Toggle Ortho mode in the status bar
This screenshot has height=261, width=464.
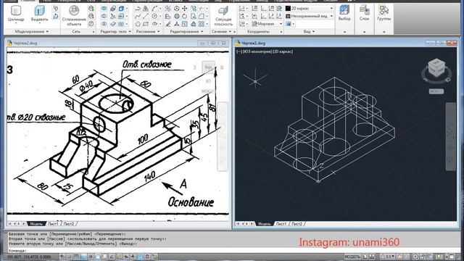tap(83, 257)
